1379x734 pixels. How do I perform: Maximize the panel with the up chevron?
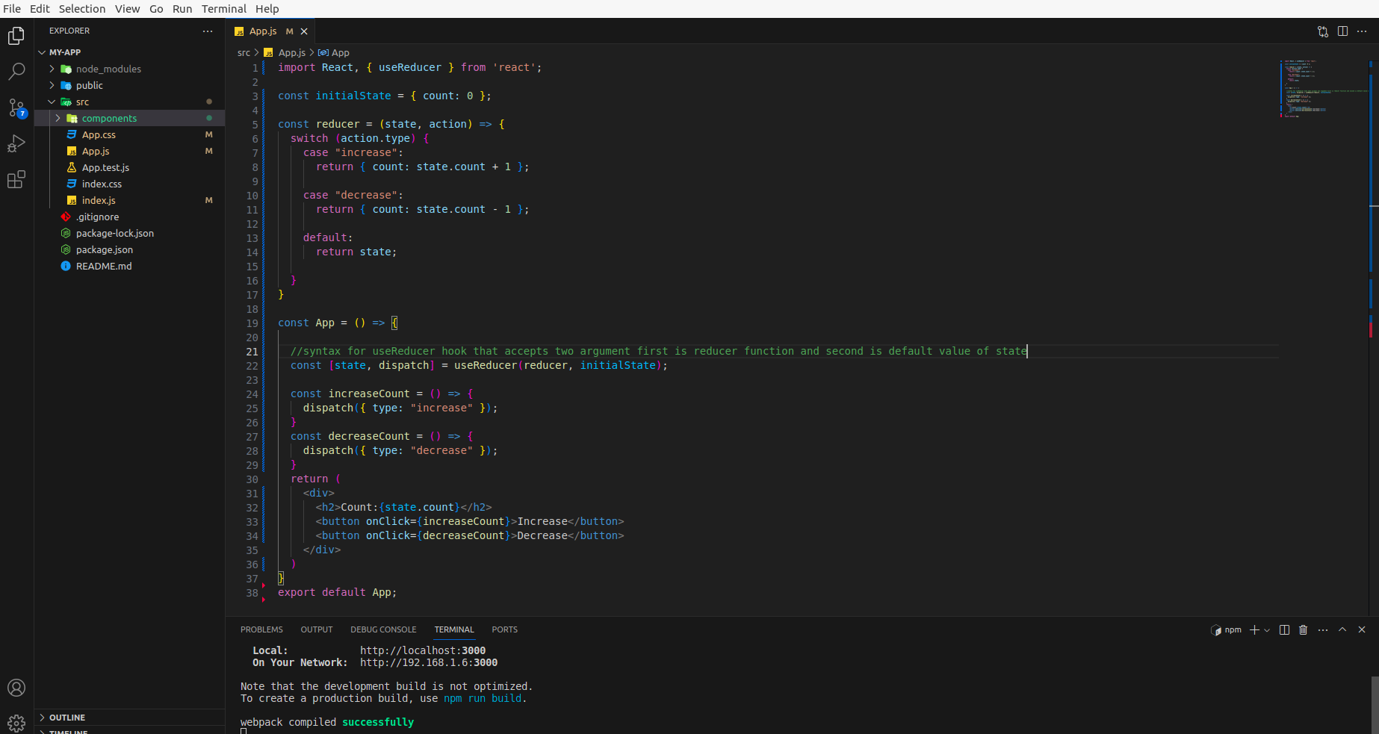point(1342,630)
